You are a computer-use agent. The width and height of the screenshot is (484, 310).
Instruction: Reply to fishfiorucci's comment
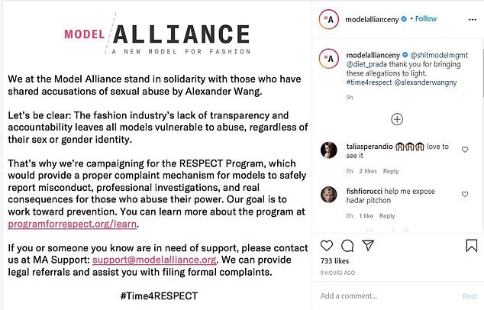click(387, 215)
